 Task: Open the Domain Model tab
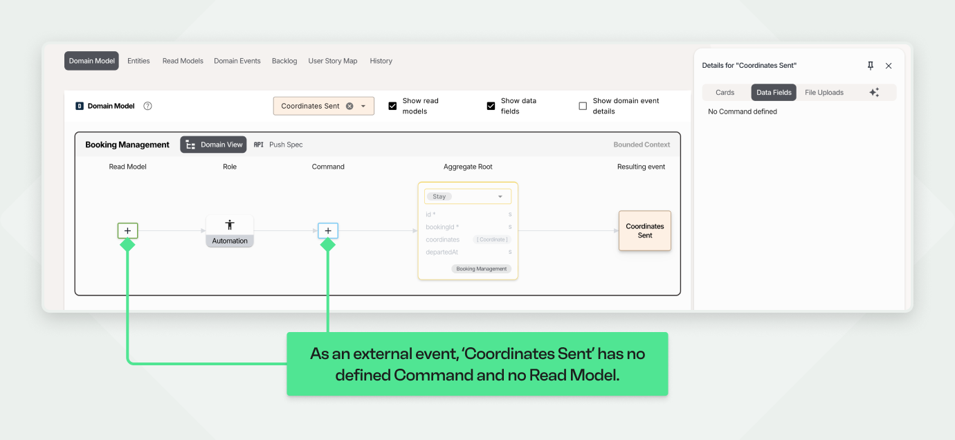tap(91, 61)
